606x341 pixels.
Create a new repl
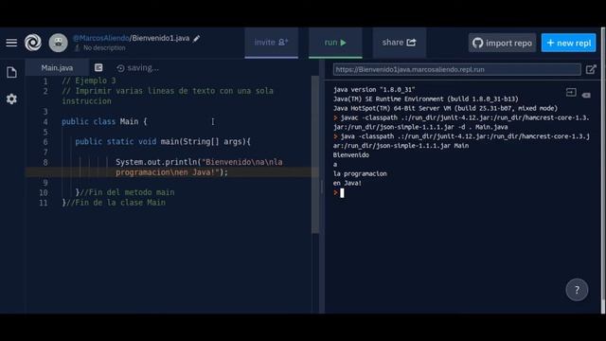pos(568,43)
